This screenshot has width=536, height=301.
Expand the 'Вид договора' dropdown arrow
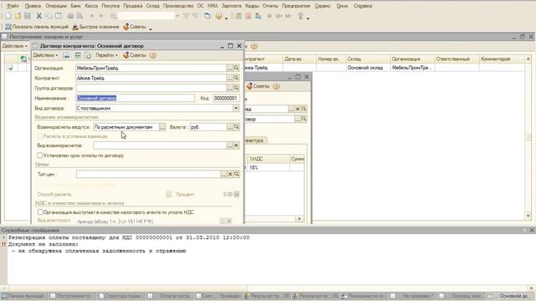236,108
